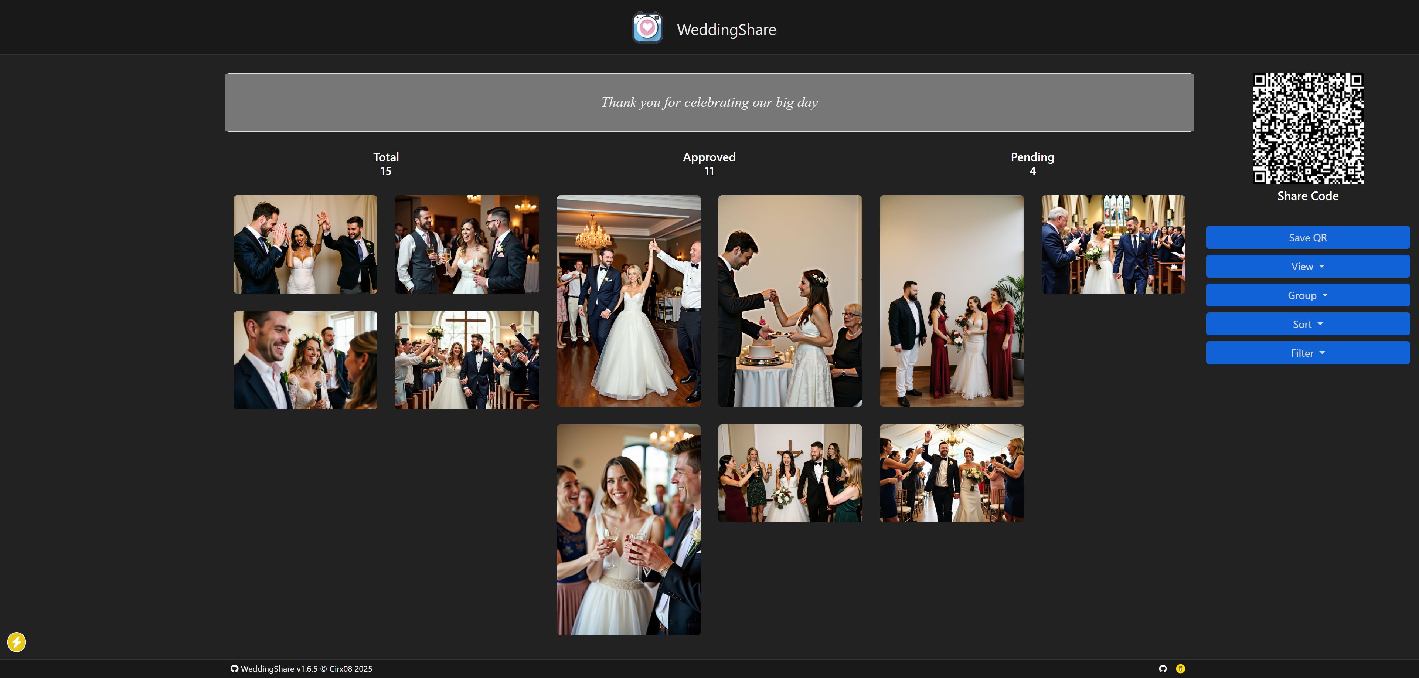This screenshot has width=1419, height=678.
Task: Open photo of bridesmaids in red dresses
Action: (951, 301)
